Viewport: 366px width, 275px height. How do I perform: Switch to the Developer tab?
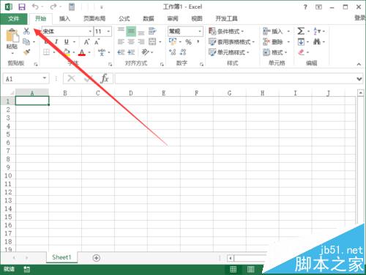tap(227, 18)
